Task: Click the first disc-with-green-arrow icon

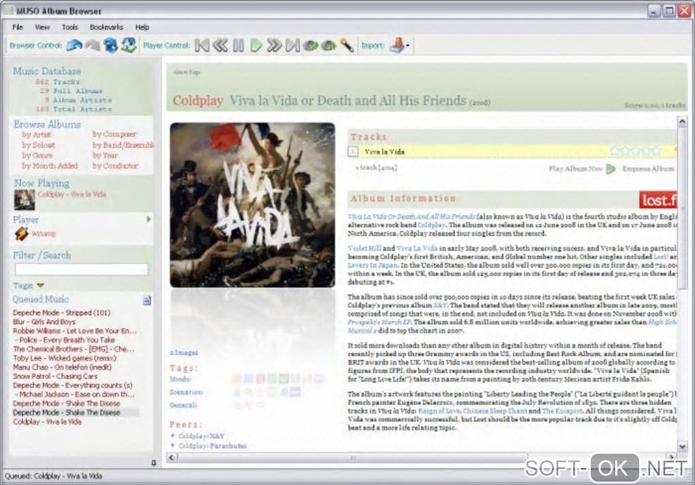Action: pyautogui.click(x=310, y=45)
